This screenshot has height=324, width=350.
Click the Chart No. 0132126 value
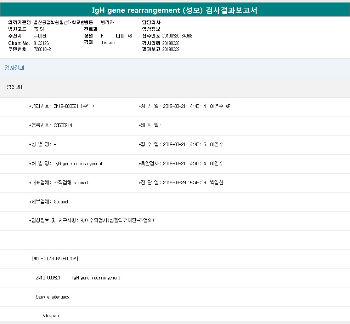(x=41, y=43)
